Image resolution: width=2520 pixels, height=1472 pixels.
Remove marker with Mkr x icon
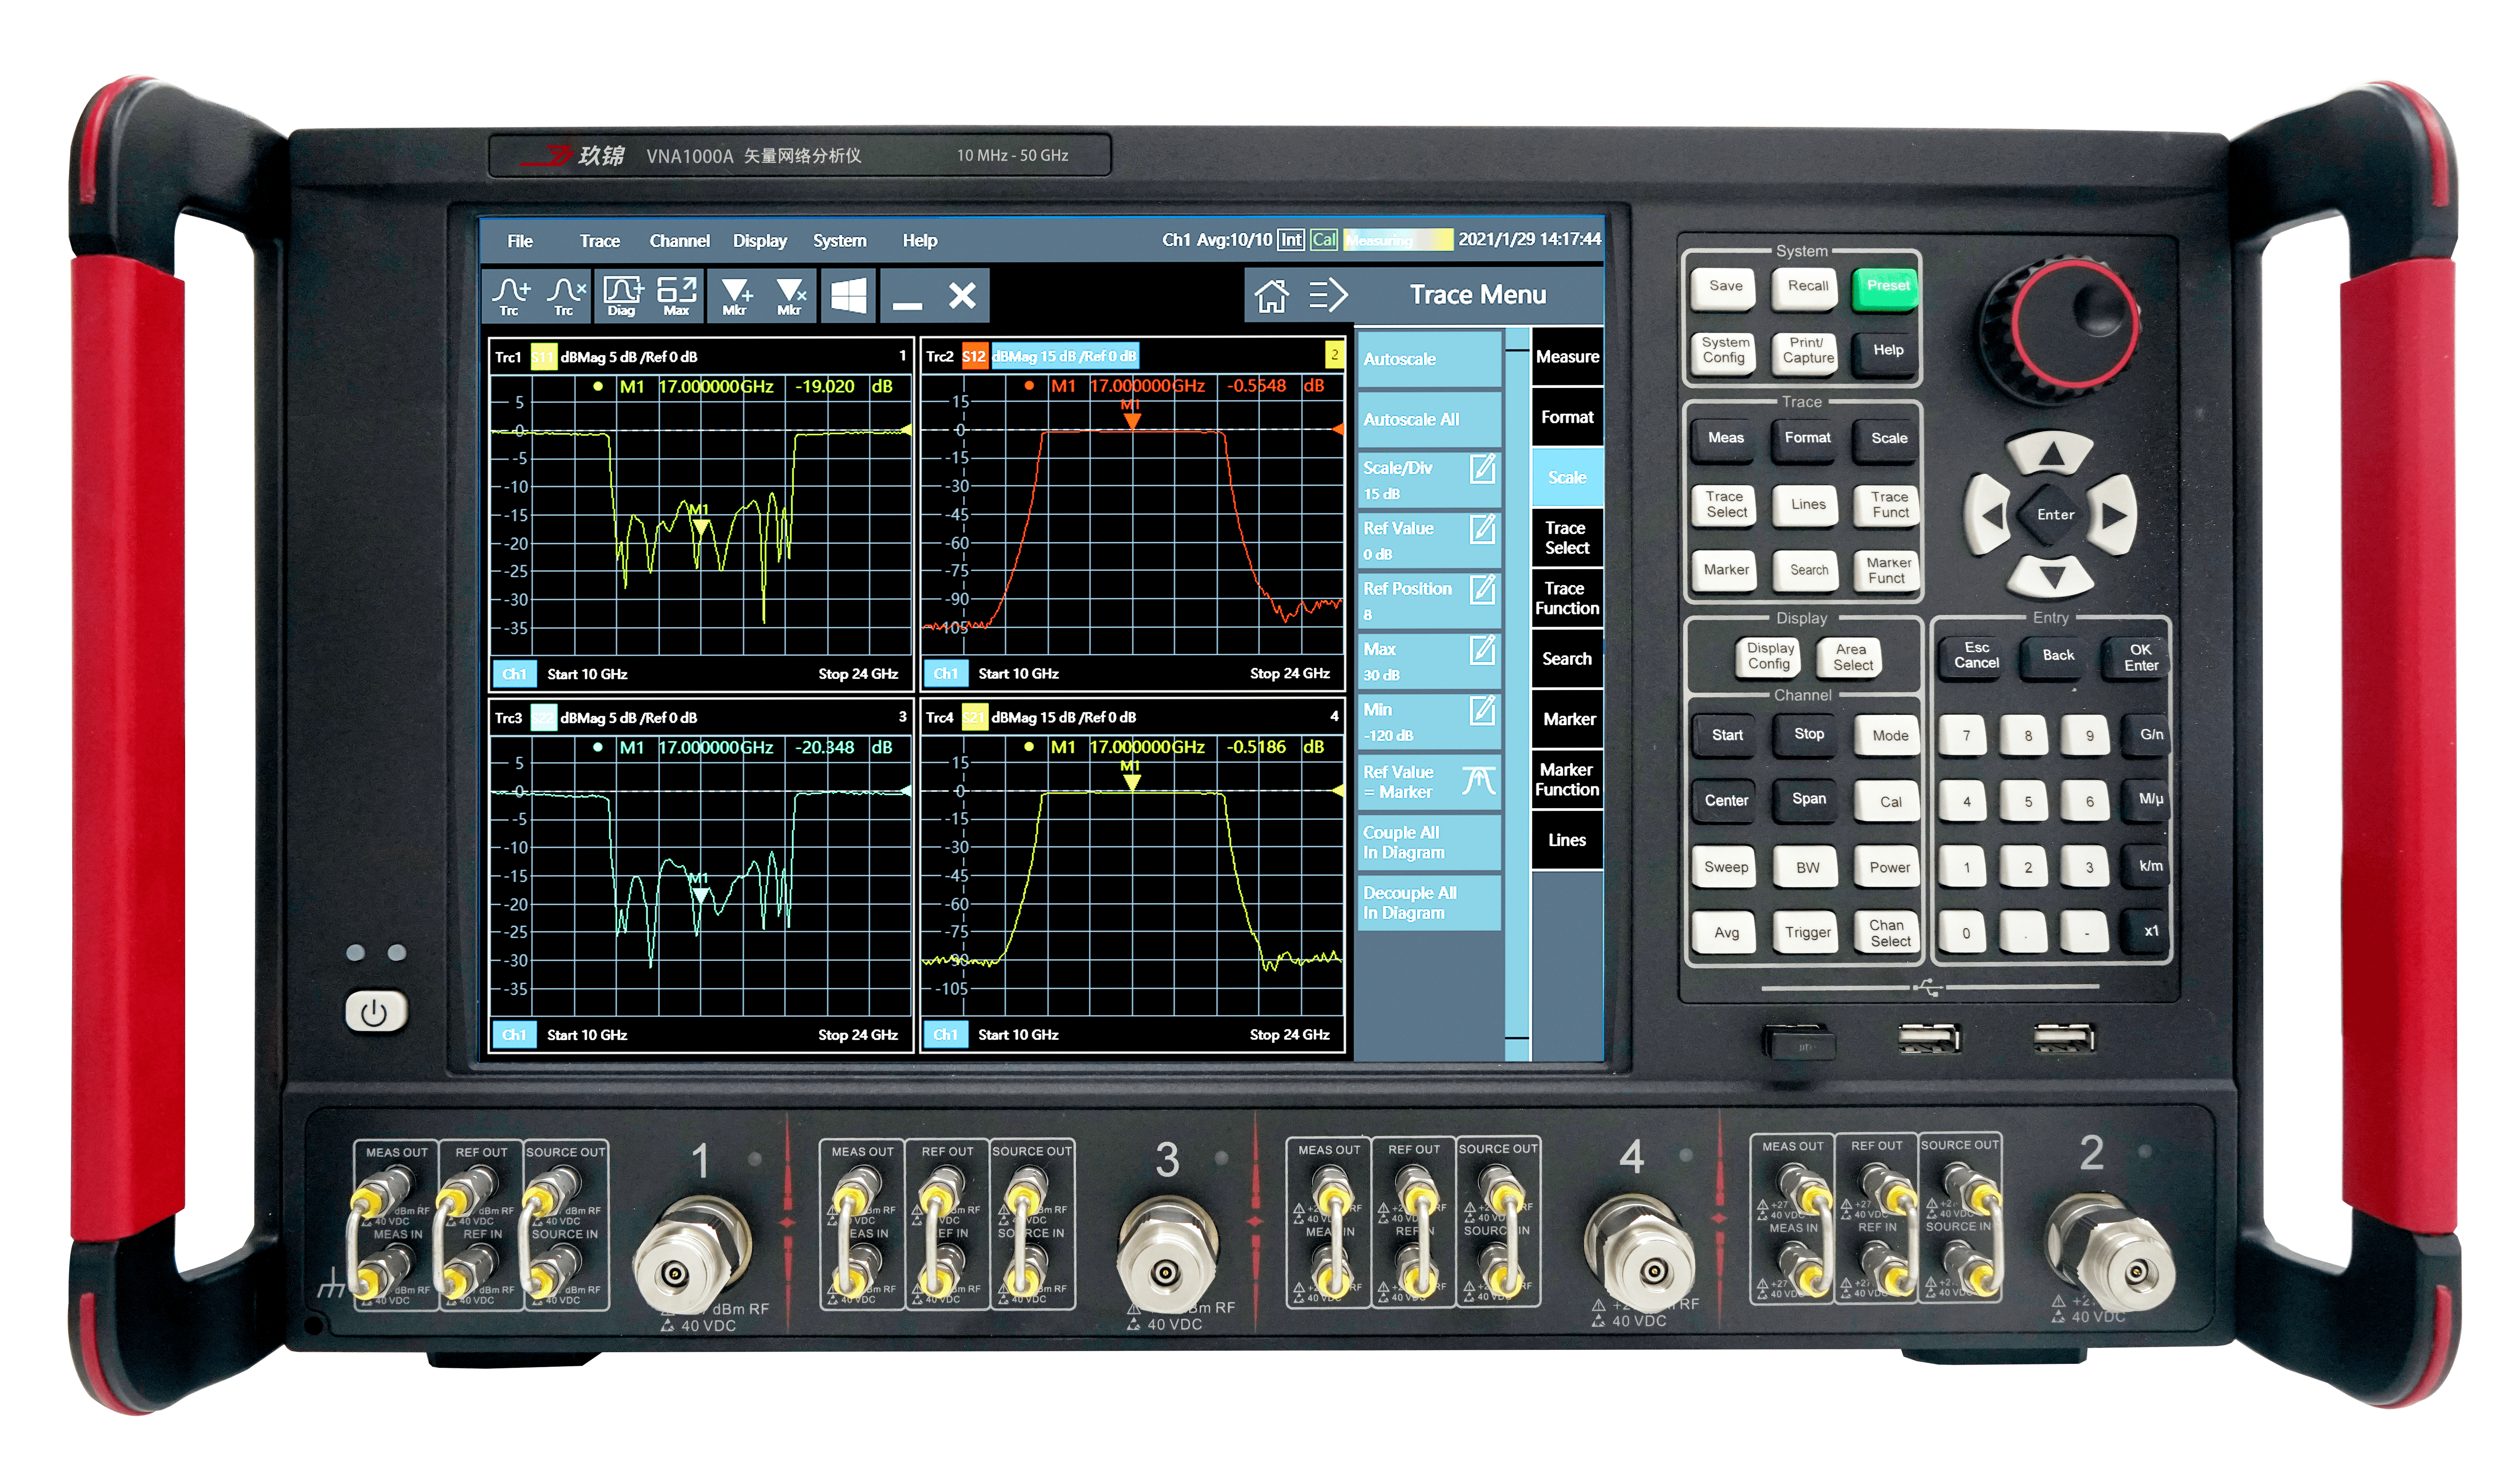tap(791, 296)
